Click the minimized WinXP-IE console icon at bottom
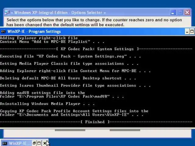The image size is (195, 146). [5, 143]
